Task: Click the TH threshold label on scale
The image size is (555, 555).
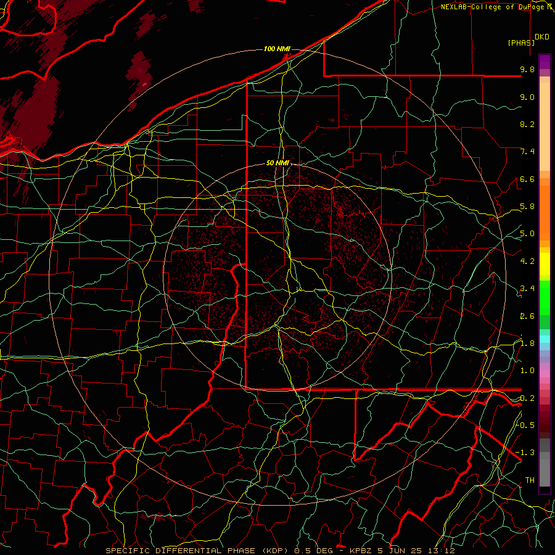Action: click(x=530, y=480)
